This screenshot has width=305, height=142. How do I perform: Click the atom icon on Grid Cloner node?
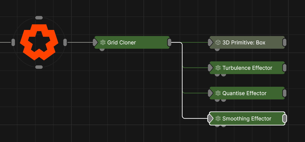(x=103, y=42)
